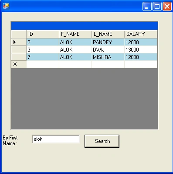Maximize the window
Image resolution: width=173 pixels, height=174 pixels.
click(x=157, y=7)
